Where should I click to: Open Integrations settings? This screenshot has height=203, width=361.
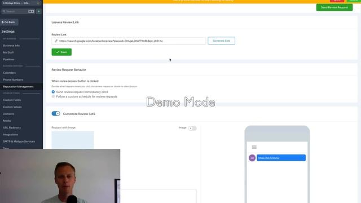pyautogui.click(x=10, y=134)
